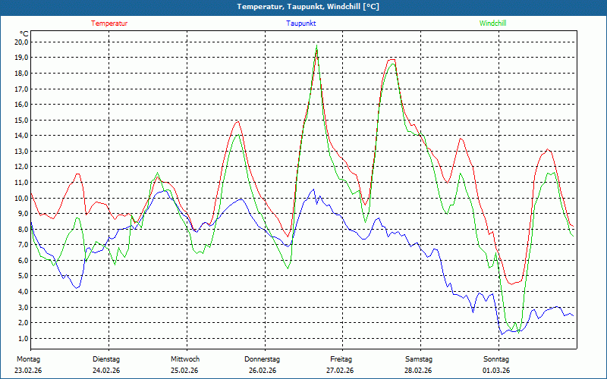The height and width of the screenshot is (379, 607).
Task: Click the blue Taupunkt legend label
Action: click(x=300, y=23)
